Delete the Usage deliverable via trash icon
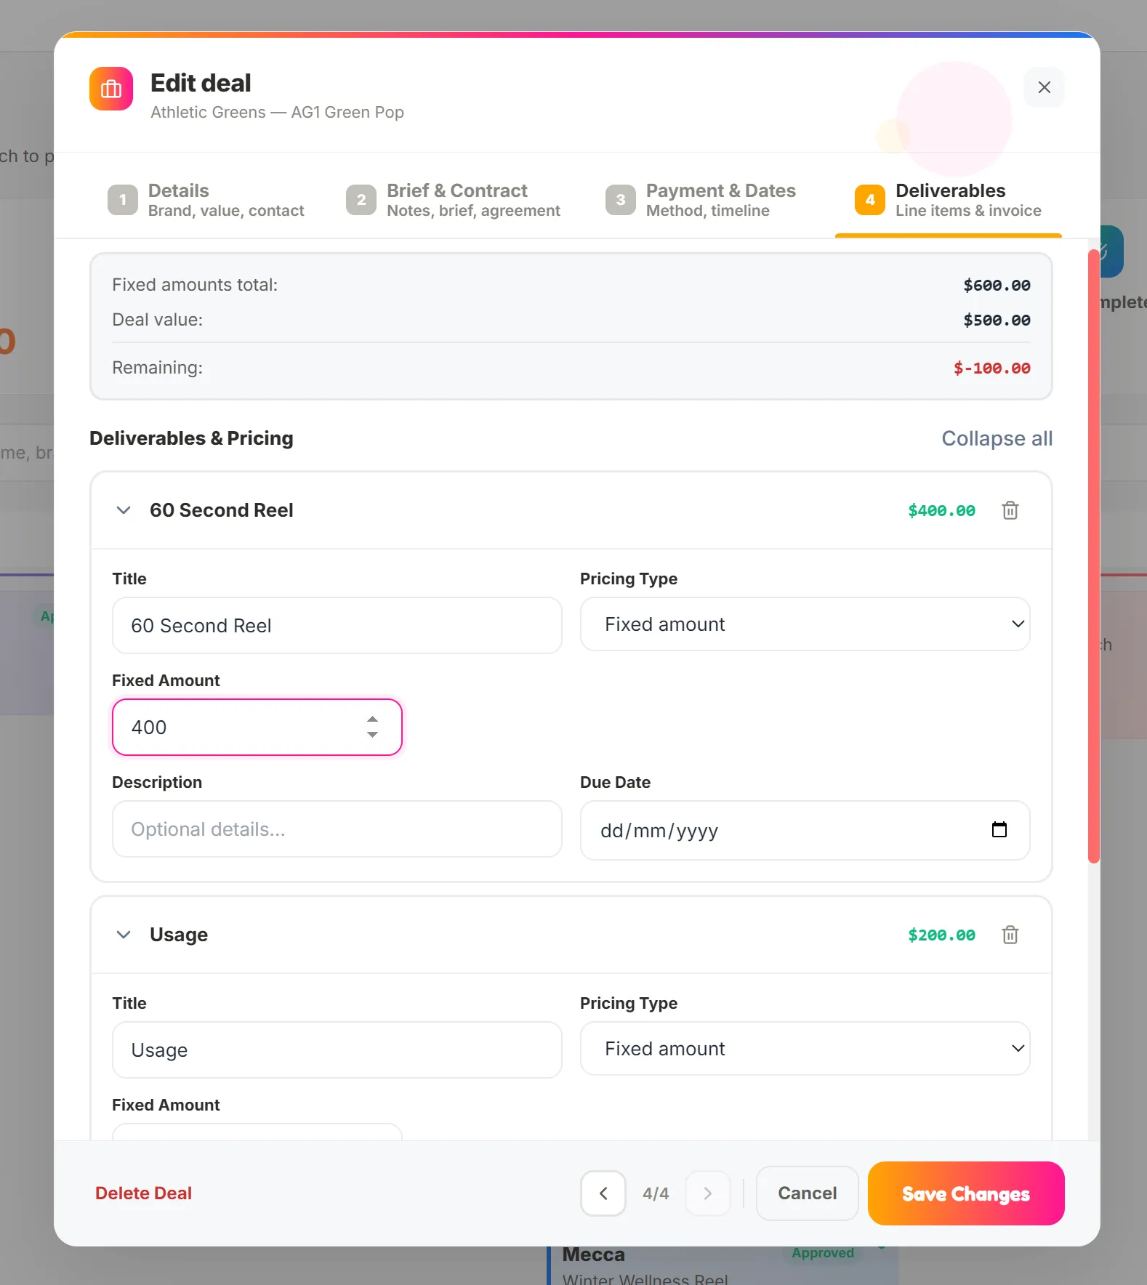 [x=1010, y=935]
